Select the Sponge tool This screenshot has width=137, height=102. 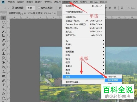tap(3, 76)
